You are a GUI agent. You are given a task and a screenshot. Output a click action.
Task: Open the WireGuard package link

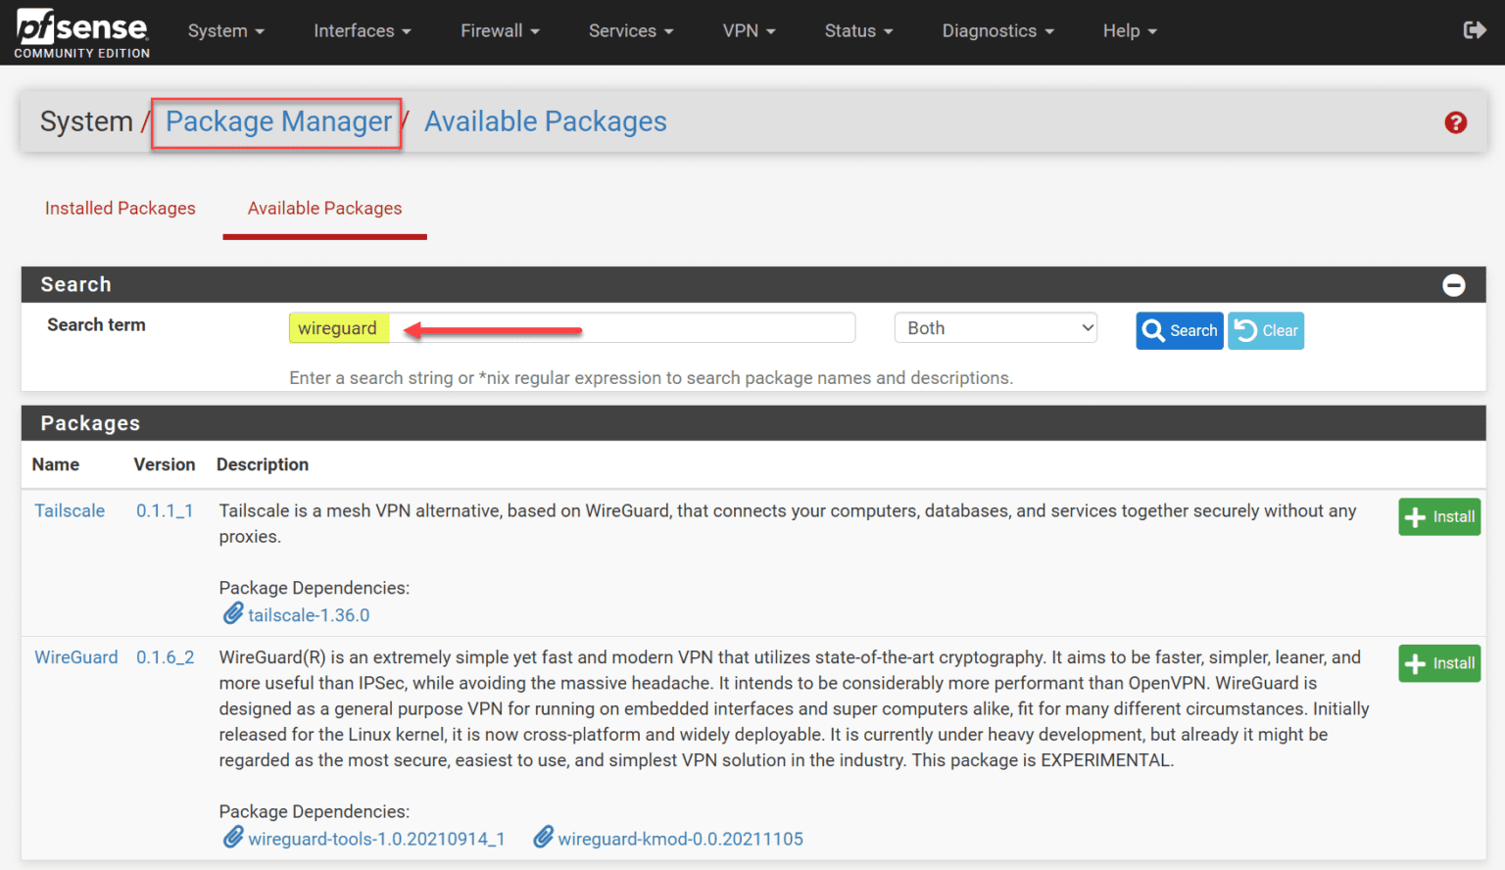point(76,656)
